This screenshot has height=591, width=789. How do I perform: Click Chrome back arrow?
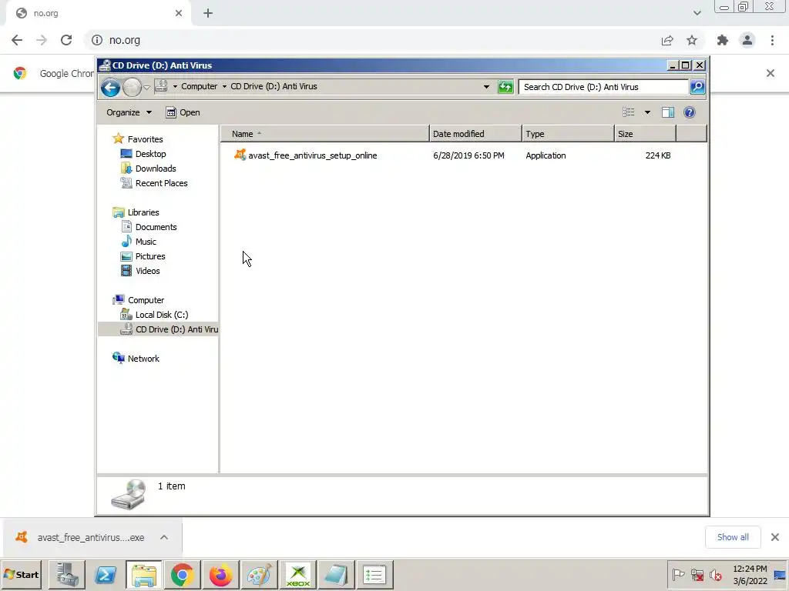click(17, 40)
